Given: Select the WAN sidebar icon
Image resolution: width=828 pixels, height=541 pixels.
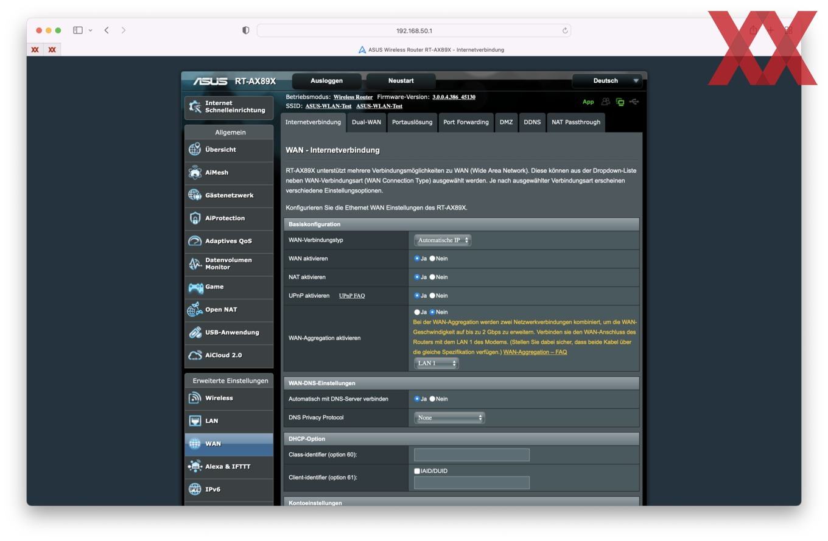Looking at the screenshot, I should [195, 444].
